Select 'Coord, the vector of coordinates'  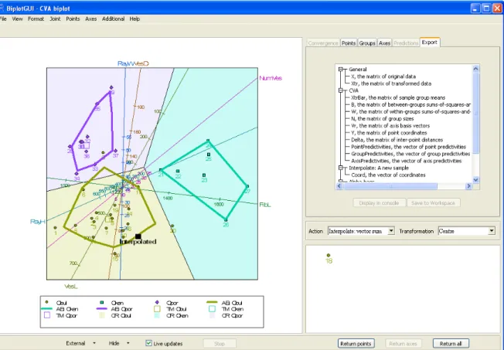(x=388, y=175)
